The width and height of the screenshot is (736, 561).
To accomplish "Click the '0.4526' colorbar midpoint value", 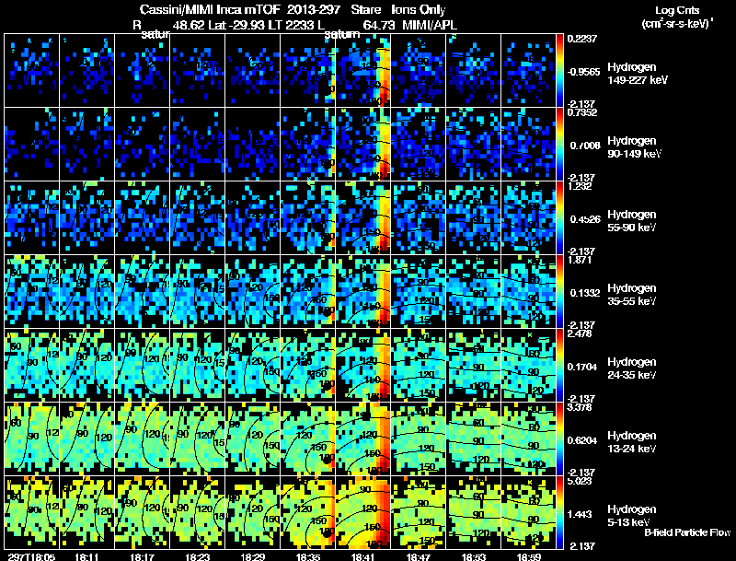I will tap(583, 219).
